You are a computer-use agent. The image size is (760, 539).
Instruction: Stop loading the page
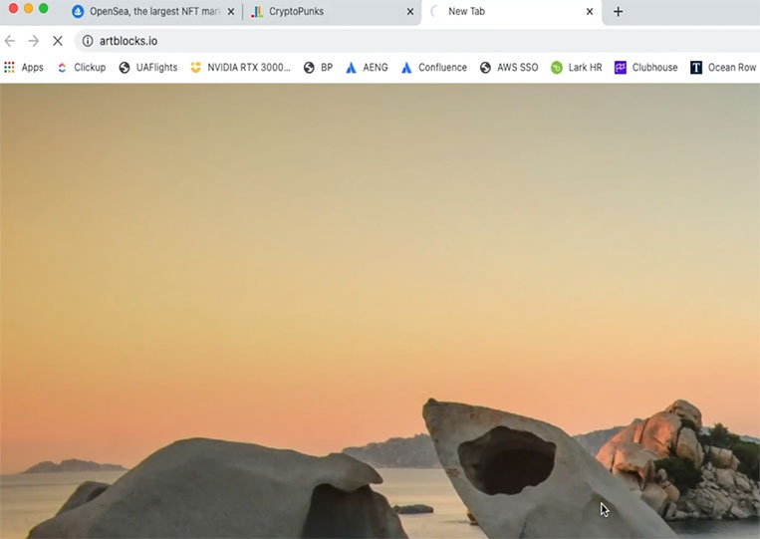(x=58, y=41)
